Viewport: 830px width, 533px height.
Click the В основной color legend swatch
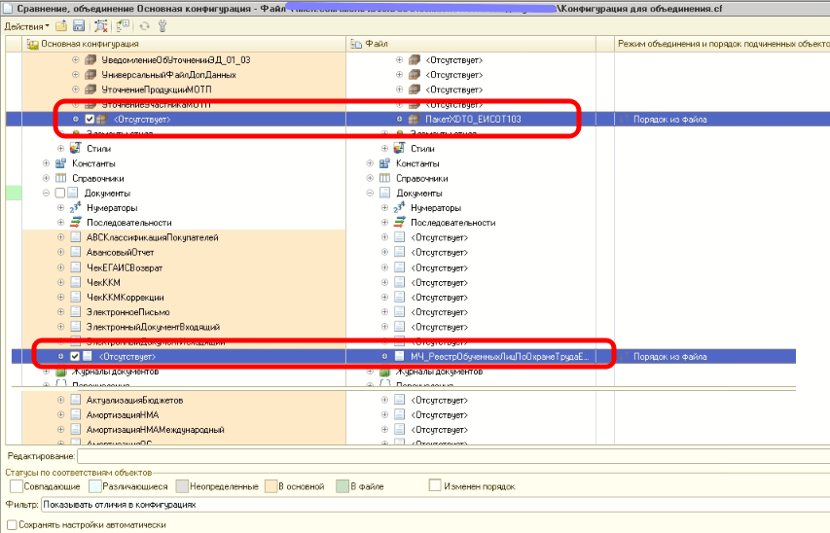point(271,486)
